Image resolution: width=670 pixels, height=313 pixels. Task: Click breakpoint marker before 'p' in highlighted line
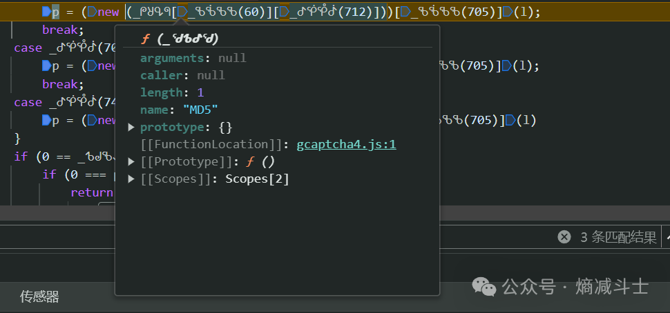tap(46, 12)
